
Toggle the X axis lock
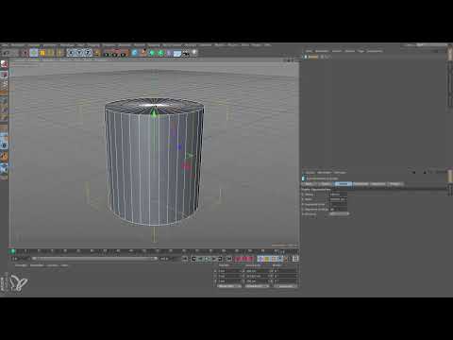coord(71,53)
